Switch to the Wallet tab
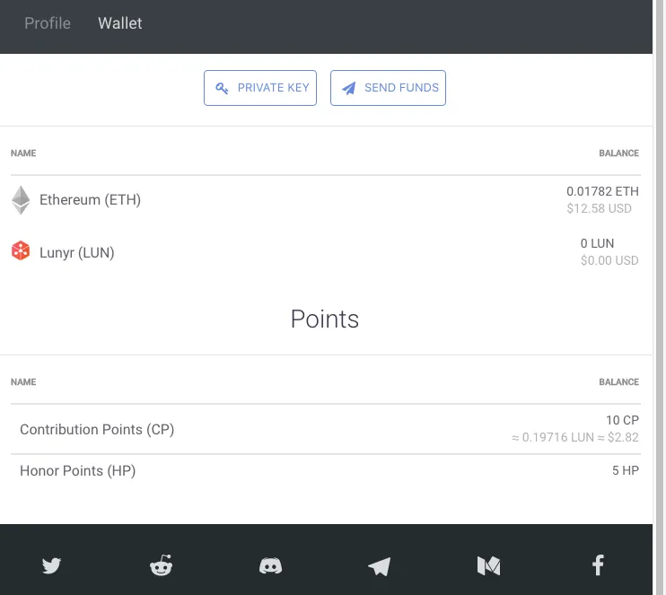The width and height of the screenshot is (666, 595). pos(120,23)
